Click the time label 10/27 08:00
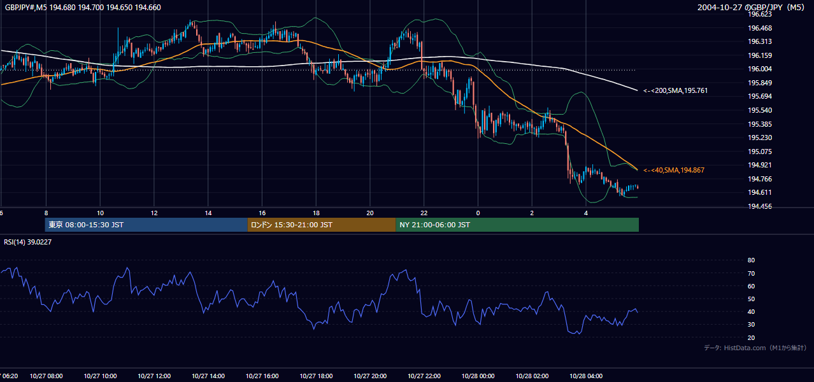Viewport: 814px width, 382px height. coord(46,376)
